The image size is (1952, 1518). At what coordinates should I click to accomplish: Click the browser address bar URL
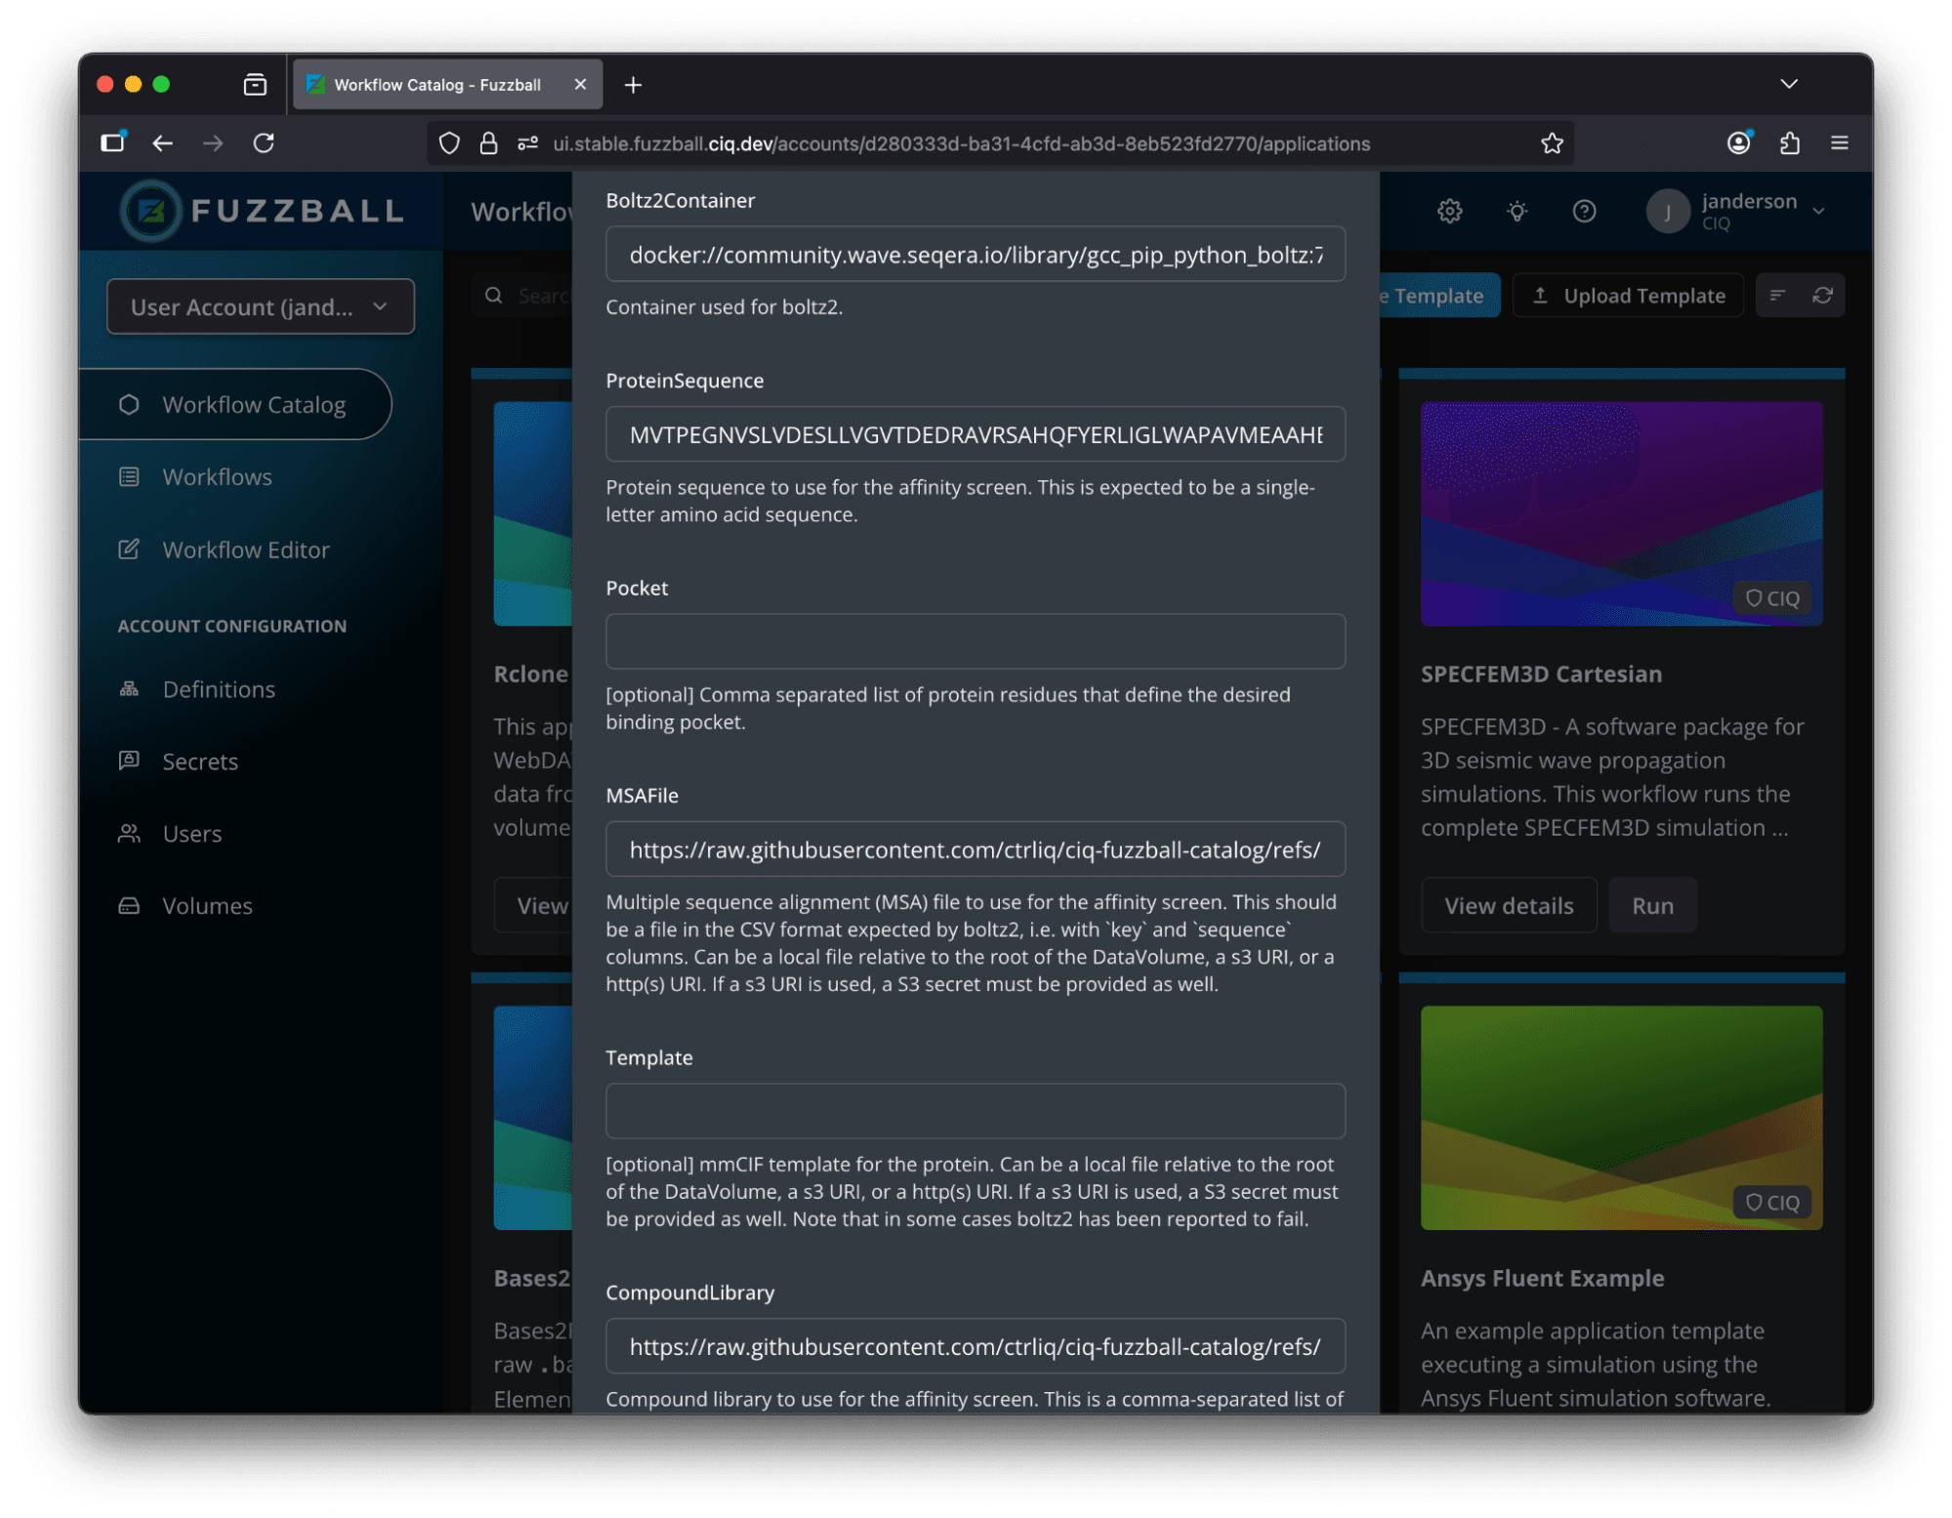(961, 144)
